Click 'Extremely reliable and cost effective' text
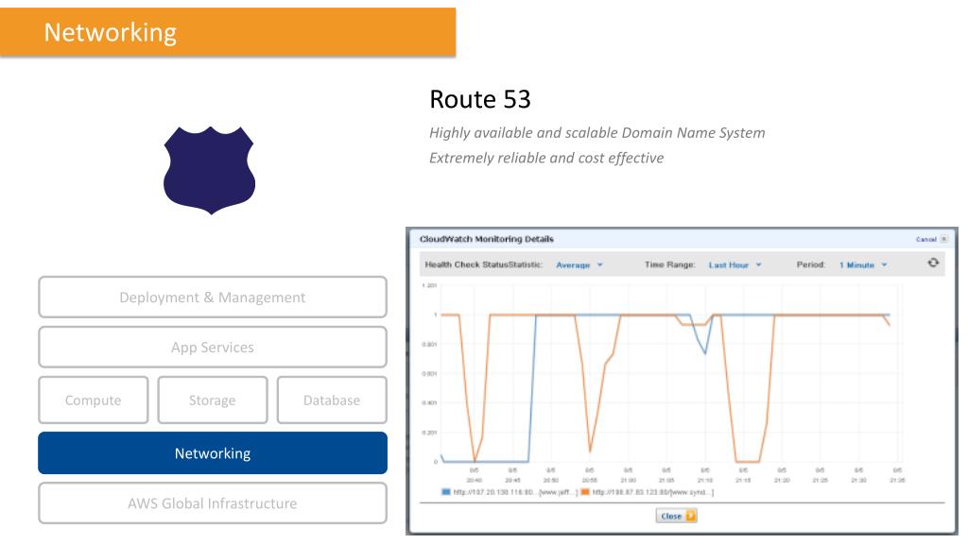Image resolution: width=968 pixels, height=544 pixels. (x=546, y=159)
